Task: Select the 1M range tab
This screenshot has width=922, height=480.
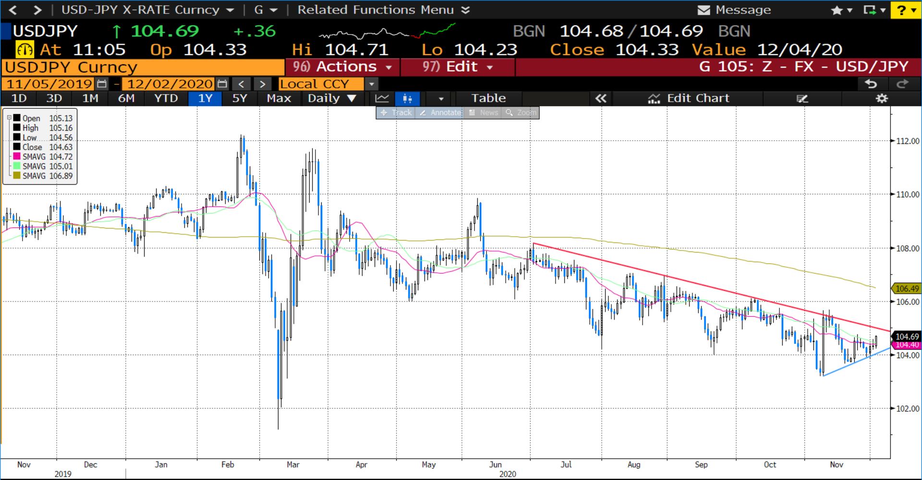Action: [90, 98]
